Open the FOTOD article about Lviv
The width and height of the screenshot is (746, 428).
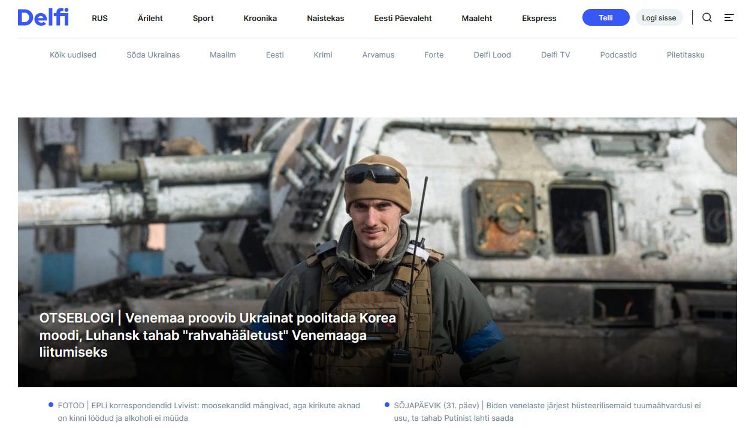(209, 412)
